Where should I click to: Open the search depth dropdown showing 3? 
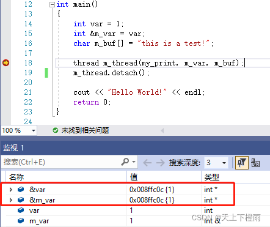coord(224,163)
